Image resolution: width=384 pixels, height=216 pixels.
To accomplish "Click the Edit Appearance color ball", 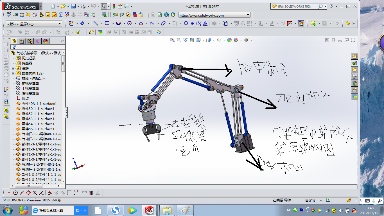I will [x=229, y=40].
